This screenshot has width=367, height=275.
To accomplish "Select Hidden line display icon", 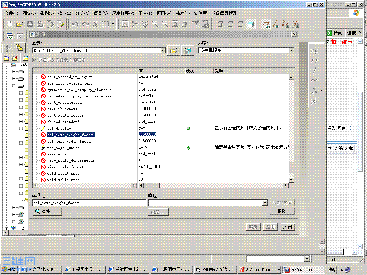I will tap(230, 24).
